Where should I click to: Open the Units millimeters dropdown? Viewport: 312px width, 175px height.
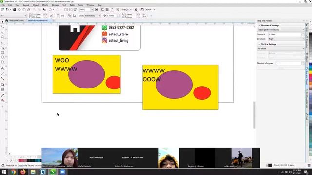coord(93,16)
